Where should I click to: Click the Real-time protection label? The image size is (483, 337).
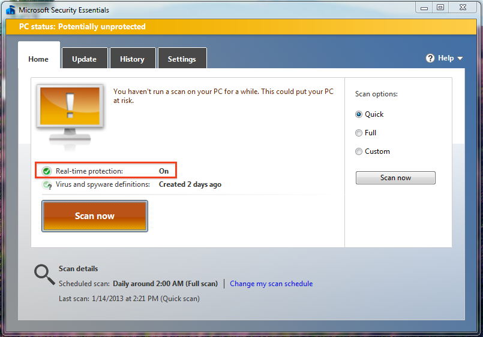[89, 171]
